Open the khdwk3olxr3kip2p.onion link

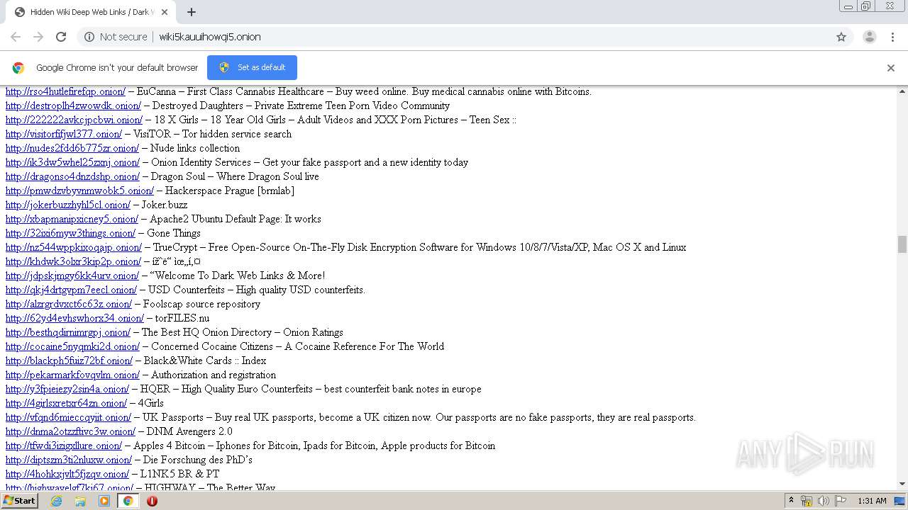click(x=73, y=261)
